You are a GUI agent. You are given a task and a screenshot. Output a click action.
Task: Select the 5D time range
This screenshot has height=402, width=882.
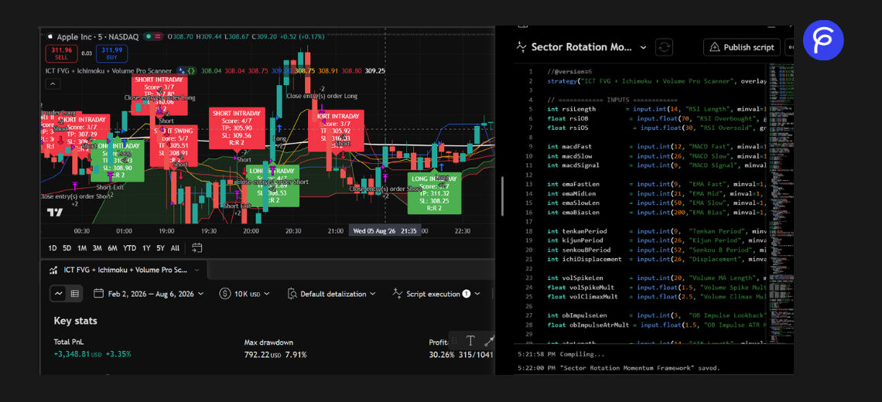click(67, 248)
